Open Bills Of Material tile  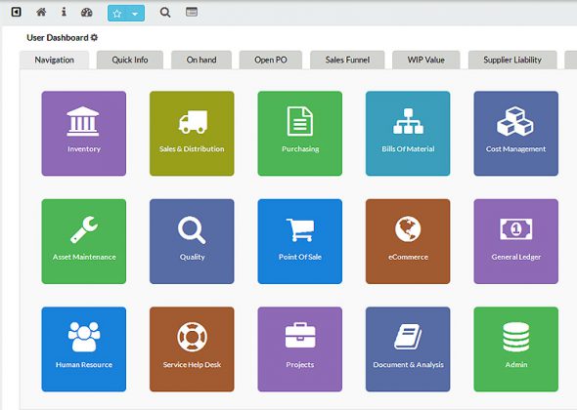click(408, 134)
